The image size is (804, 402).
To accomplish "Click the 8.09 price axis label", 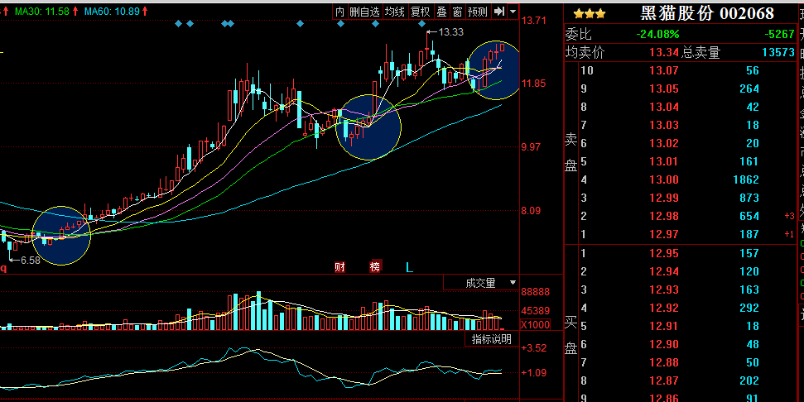I will click(532, 210).
